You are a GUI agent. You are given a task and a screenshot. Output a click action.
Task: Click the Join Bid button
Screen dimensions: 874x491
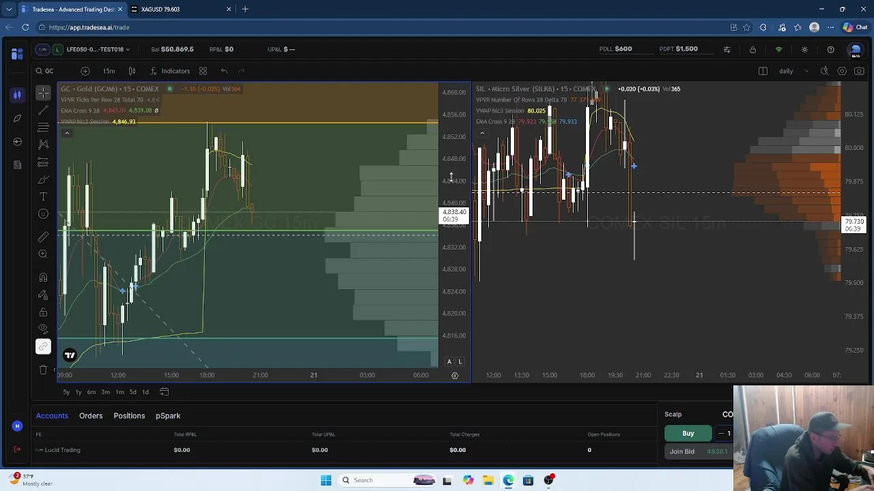coord(700,451)
